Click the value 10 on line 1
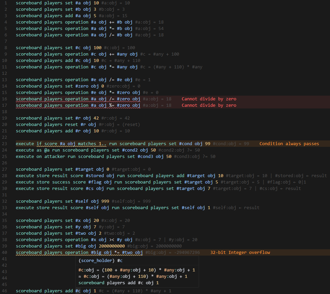 [96, 3]
